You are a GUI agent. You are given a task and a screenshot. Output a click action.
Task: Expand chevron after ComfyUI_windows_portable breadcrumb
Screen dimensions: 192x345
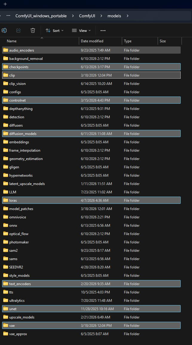(x=73, y=16)
